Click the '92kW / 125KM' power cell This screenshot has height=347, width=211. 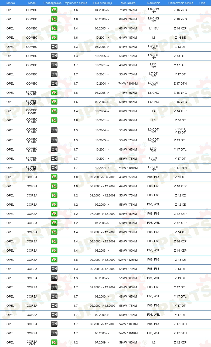pos(128,260)
